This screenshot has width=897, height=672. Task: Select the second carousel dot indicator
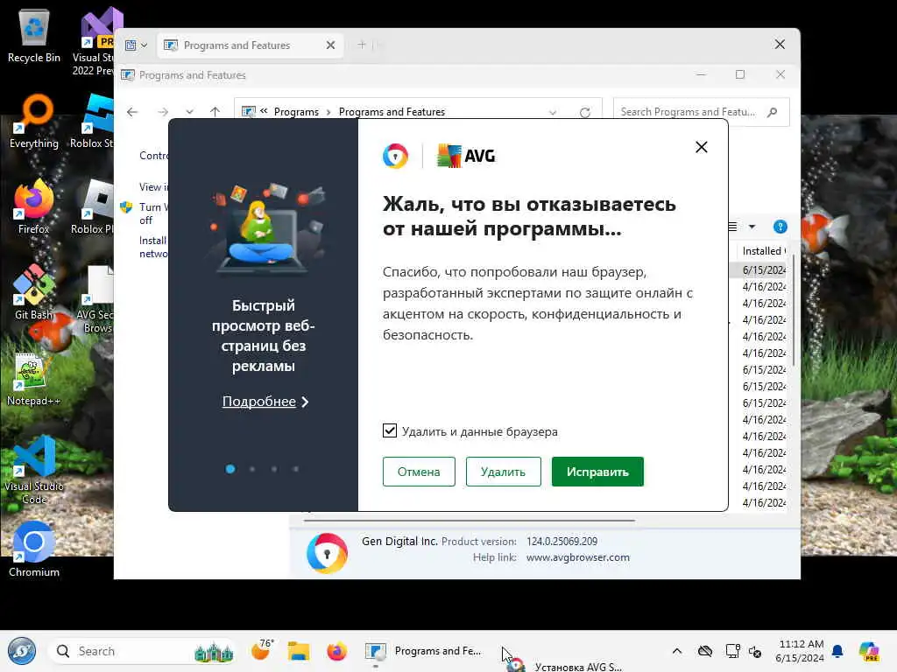click(252, 469)
